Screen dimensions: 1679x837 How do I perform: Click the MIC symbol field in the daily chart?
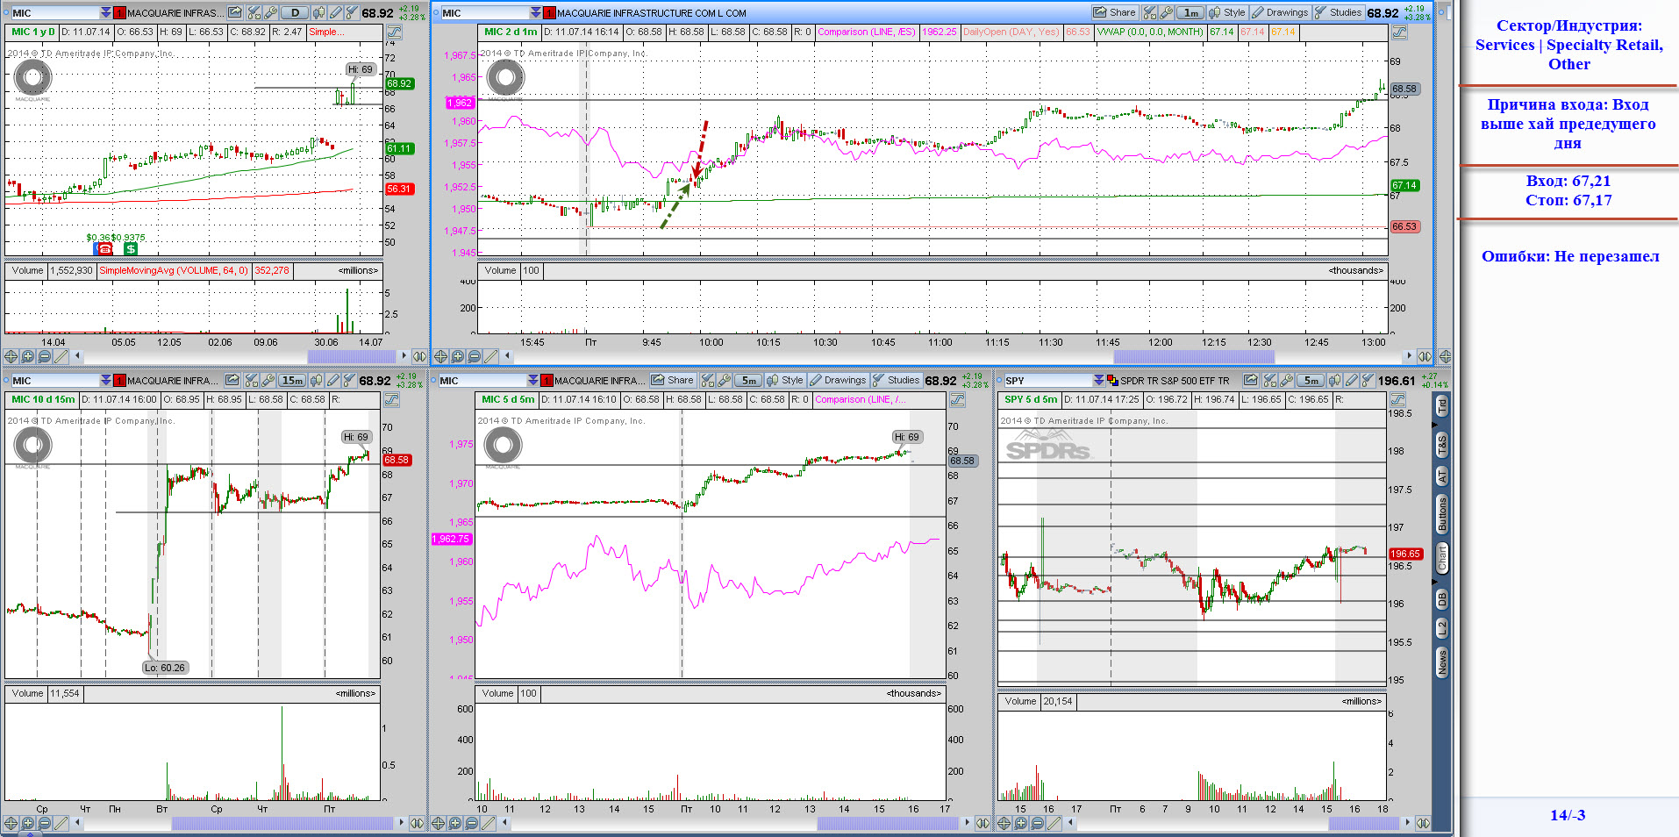click(x=54, y=12)
